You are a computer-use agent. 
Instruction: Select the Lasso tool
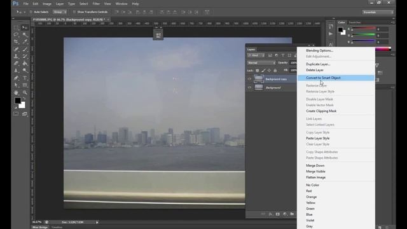click(16, 34)
